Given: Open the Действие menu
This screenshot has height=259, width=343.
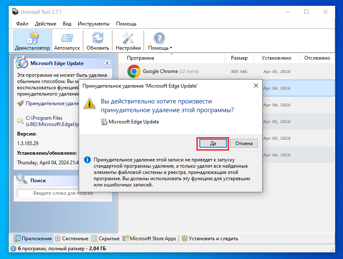Looking at the screenshot, I should 45,24.
